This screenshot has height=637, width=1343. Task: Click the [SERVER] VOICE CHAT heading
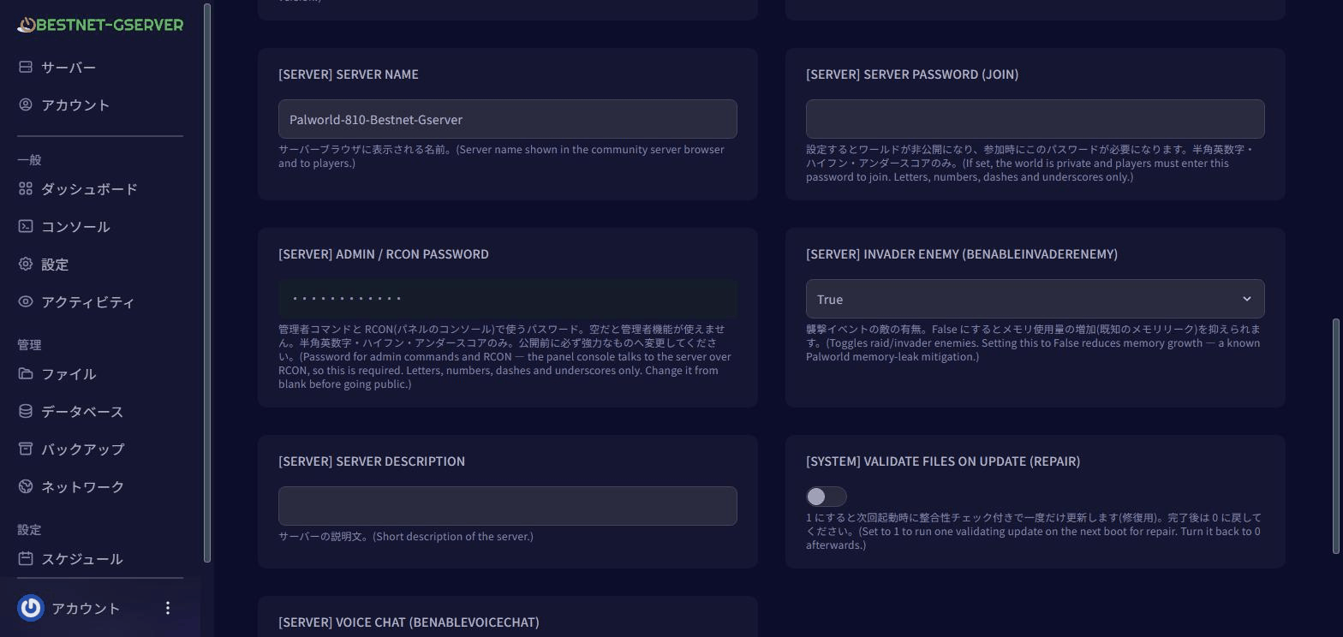409,622
